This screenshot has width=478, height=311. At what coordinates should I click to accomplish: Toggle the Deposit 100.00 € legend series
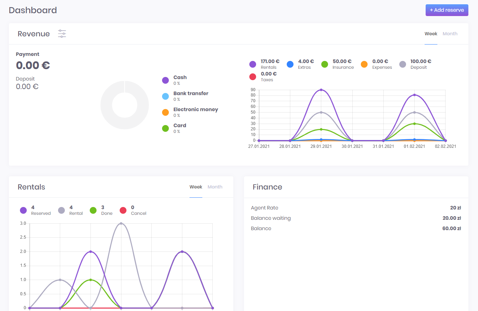pyautogui.click(x=415, y=64)
